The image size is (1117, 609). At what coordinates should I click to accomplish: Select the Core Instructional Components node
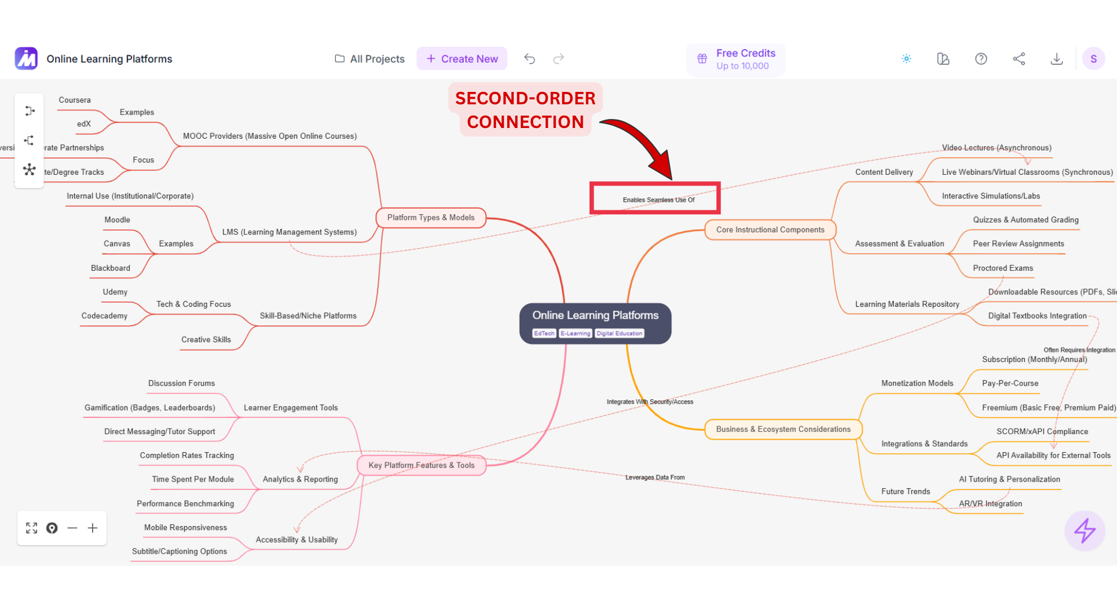[x=769, y=230]
